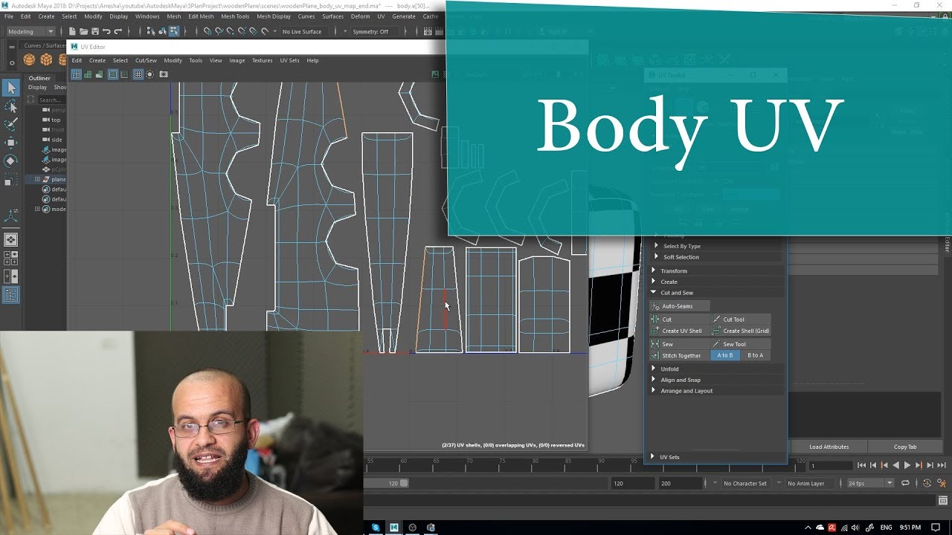952x535 pixels.
Task: Click Create Shell (Grid)
Action: pos(741,331)
